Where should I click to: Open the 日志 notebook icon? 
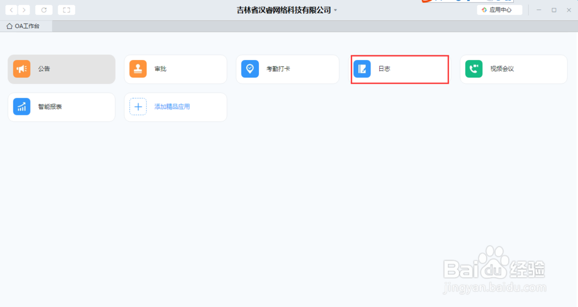[x=362, y=69]
